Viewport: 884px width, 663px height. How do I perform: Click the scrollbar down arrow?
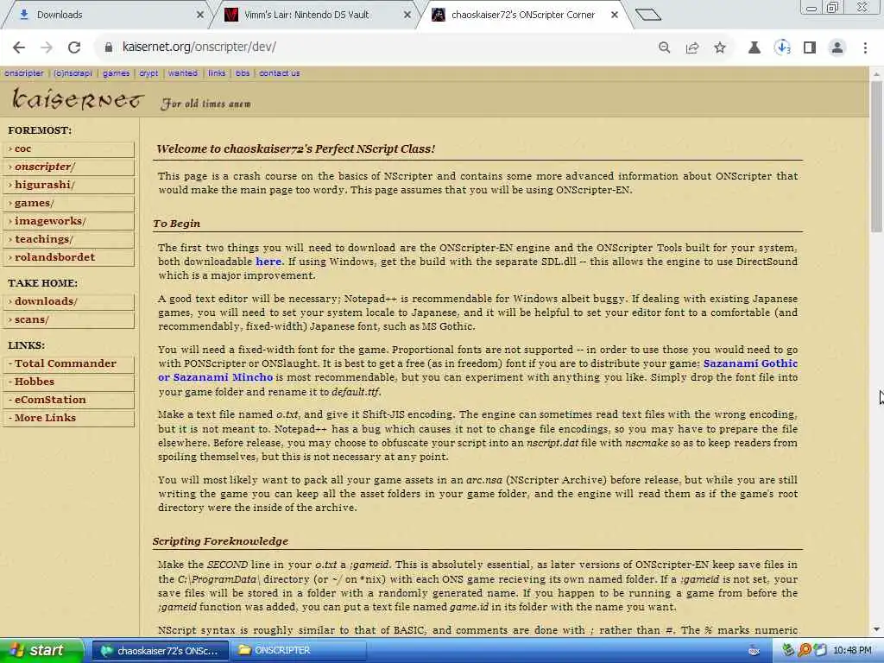[x=876, y=629]
